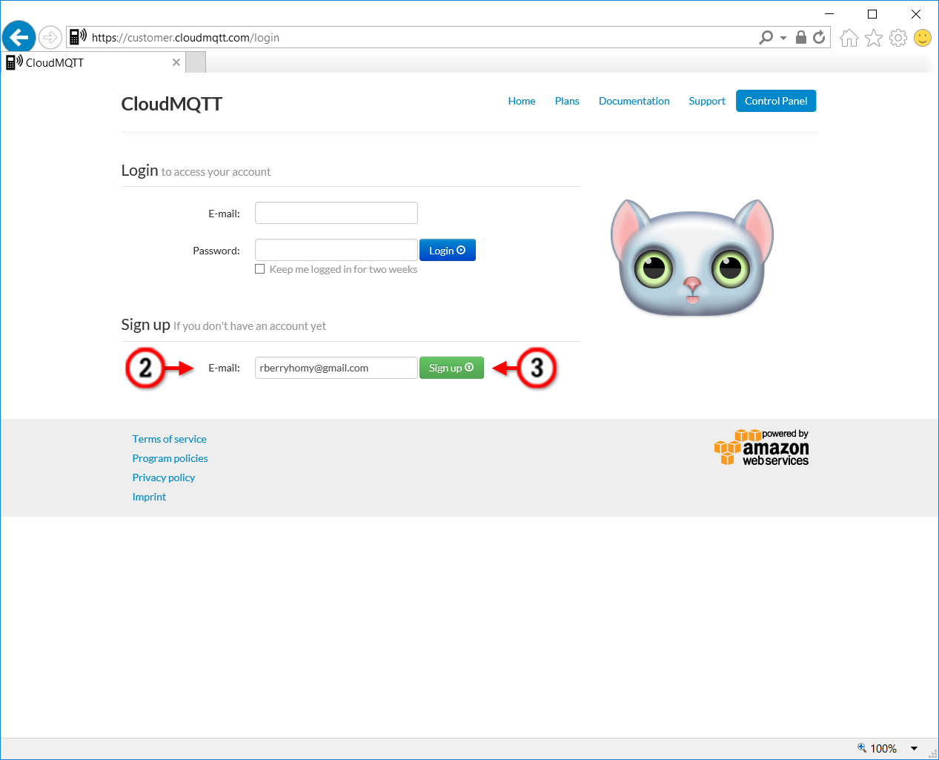
Task: Click the Control Panel button
Action: pyautogui.click(x=776, y=101)
